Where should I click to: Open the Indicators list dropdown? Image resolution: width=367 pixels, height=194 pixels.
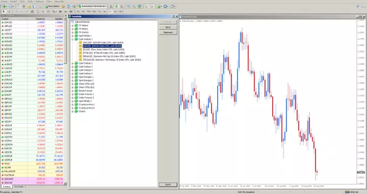point(160,6)
